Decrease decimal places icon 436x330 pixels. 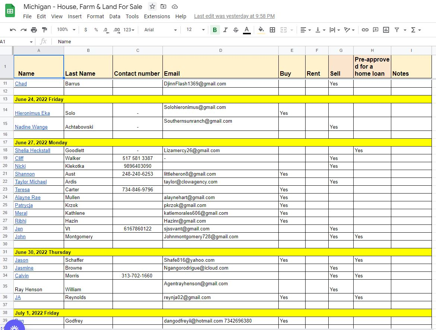click(106, 30)
